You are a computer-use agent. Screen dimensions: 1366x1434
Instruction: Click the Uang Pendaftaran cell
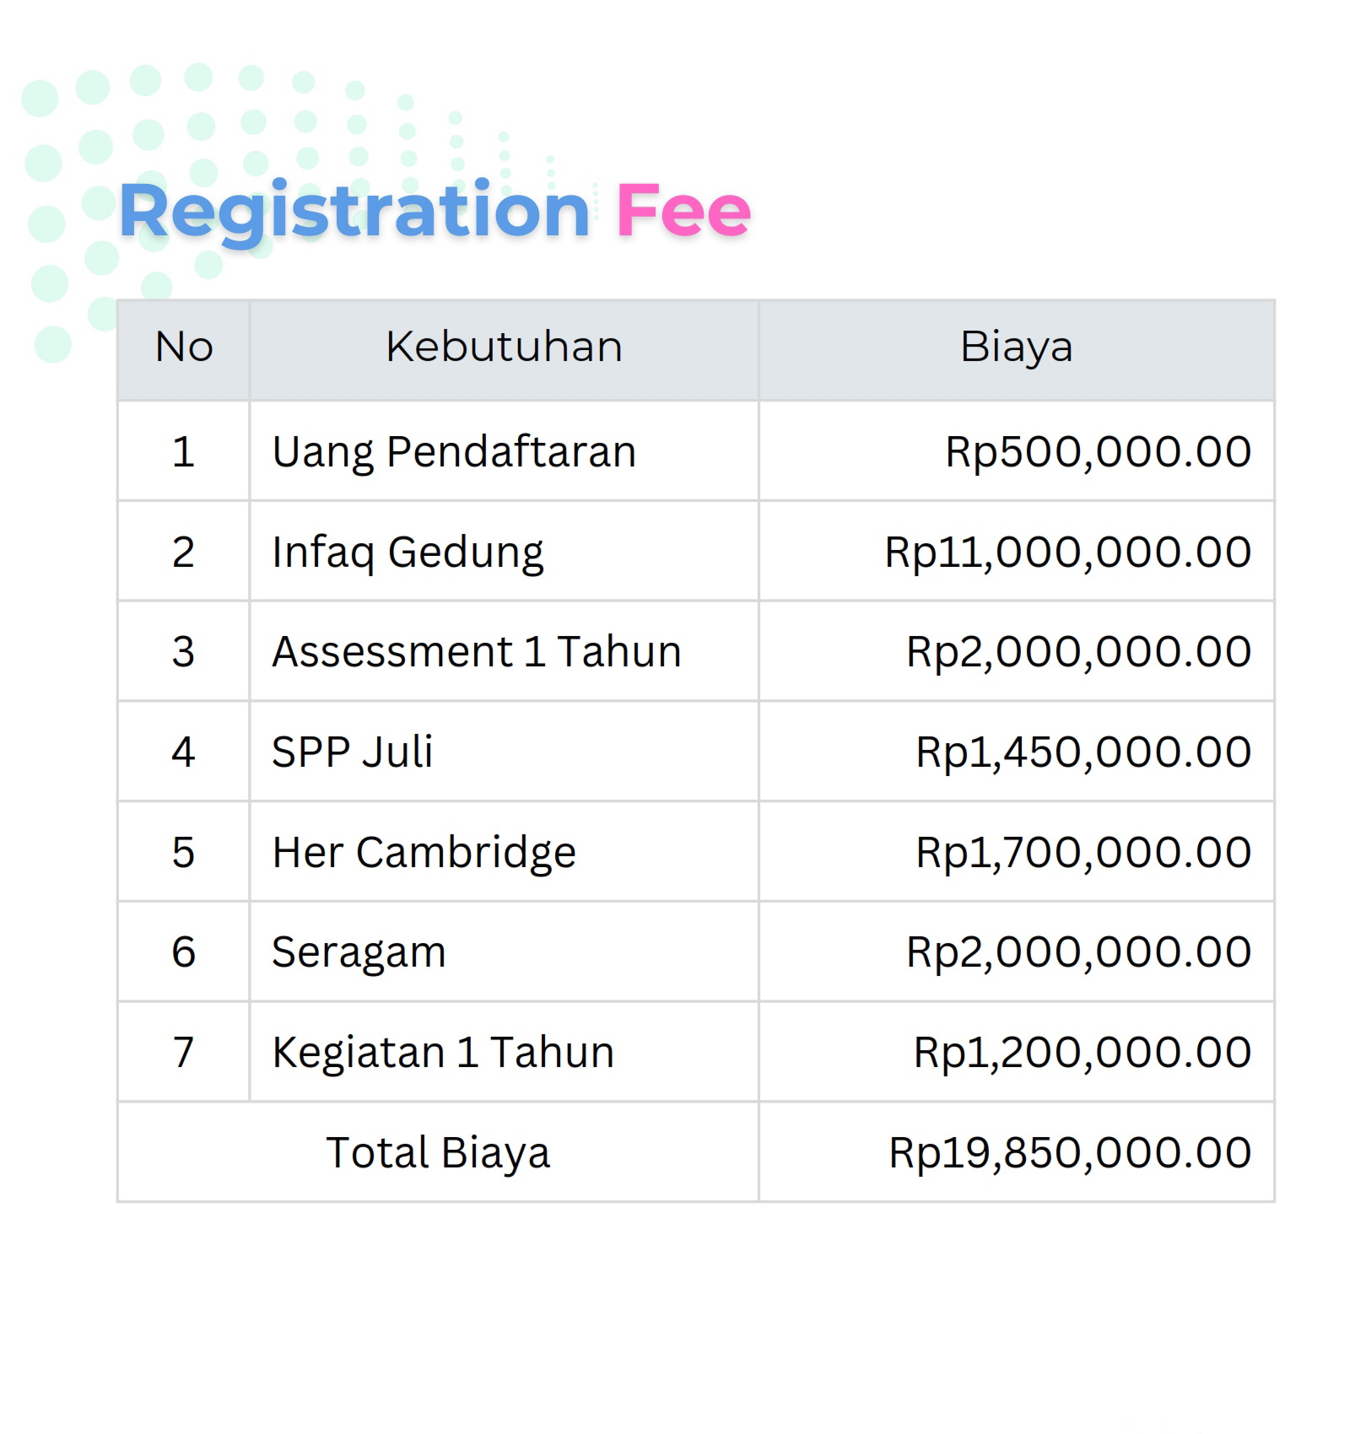click(x=454, y=451)
